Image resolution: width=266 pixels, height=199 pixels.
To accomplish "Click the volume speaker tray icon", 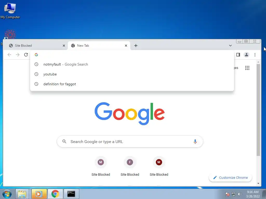I will 240,194.
